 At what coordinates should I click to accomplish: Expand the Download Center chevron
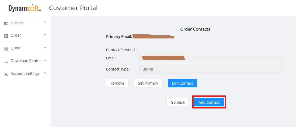click(45, 60)
